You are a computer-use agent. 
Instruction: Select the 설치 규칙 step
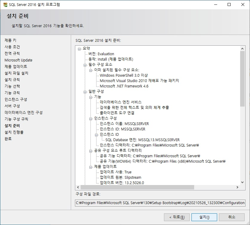(x=12, y=80)
